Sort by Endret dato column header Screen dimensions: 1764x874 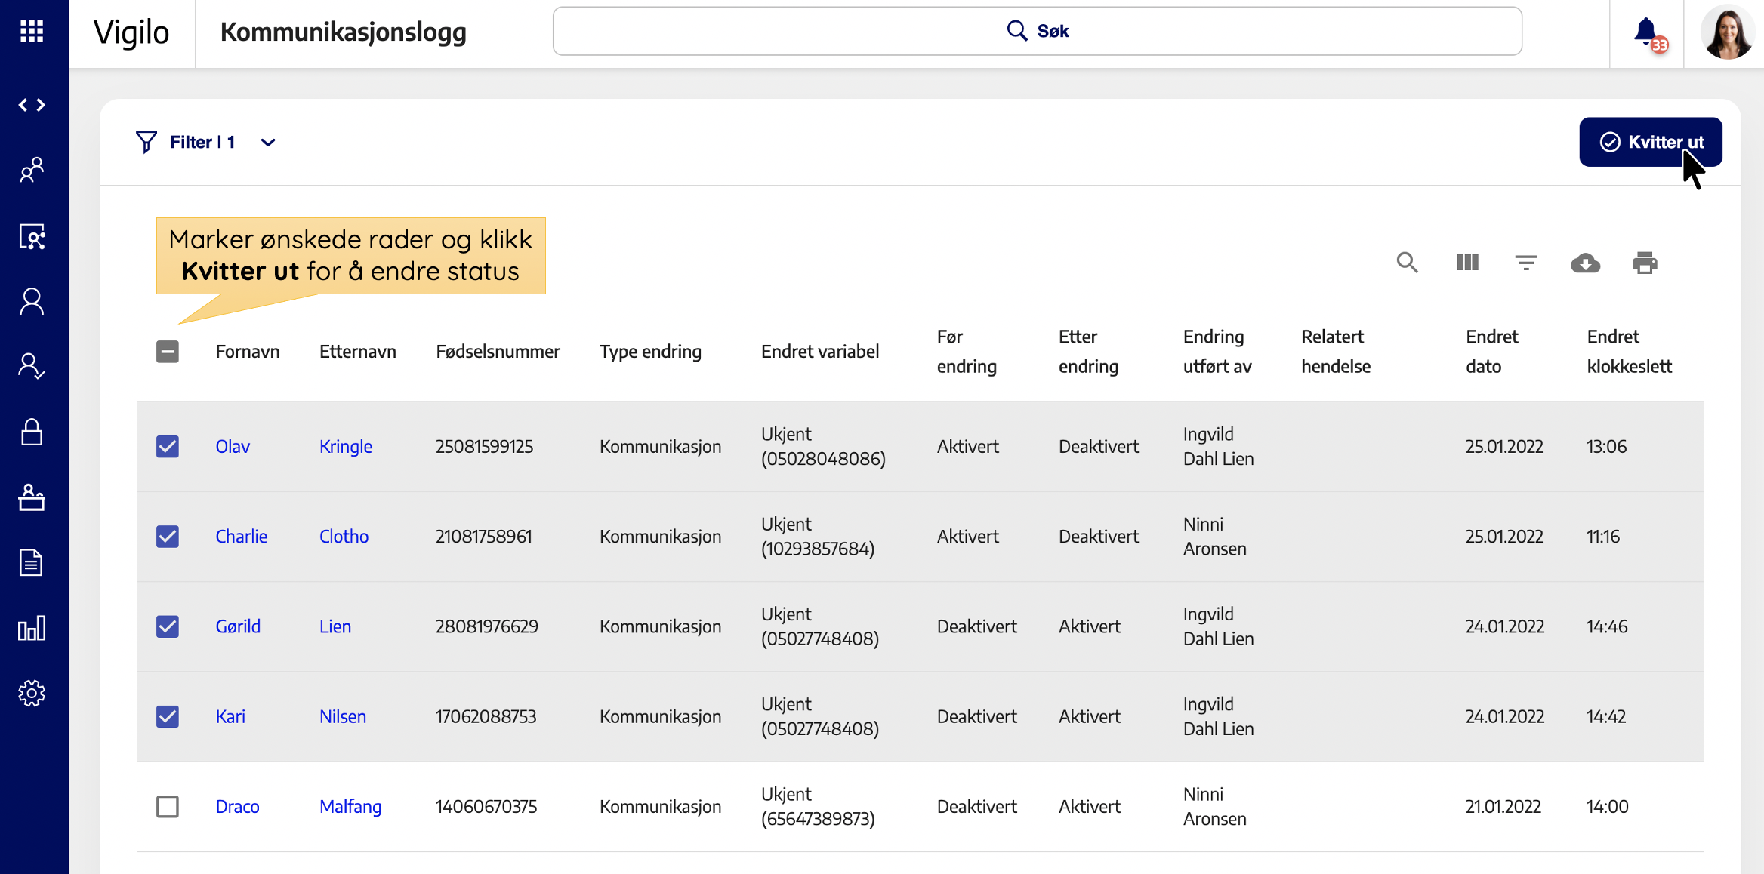tap(1491, 351)
